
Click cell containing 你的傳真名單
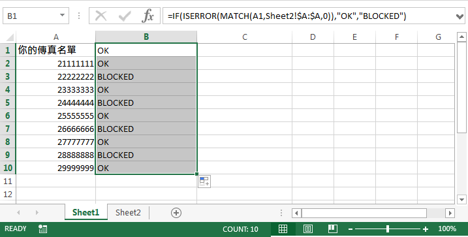pyautogui.click(x=56, y=50)
